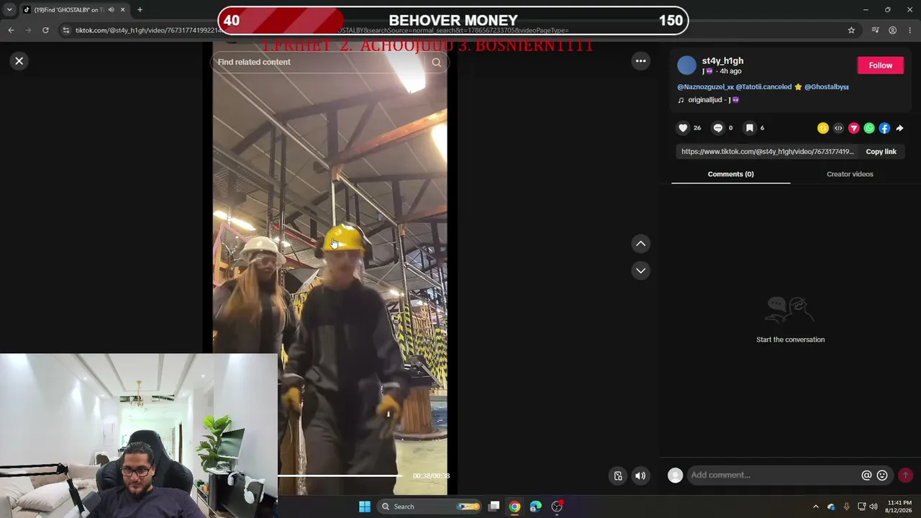This screenshot has width=921, height=518.
Task: Open the @Ghostalbyse mention
Action: click(x=827, y=87)
